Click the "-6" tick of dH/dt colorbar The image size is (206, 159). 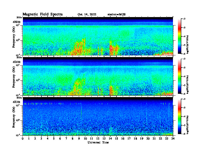click(x=184, y=54)
